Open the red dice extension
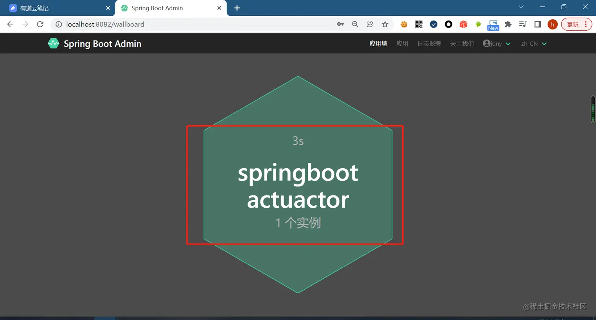The width and height of the screenshot is (596, 320). click(464, 24)
